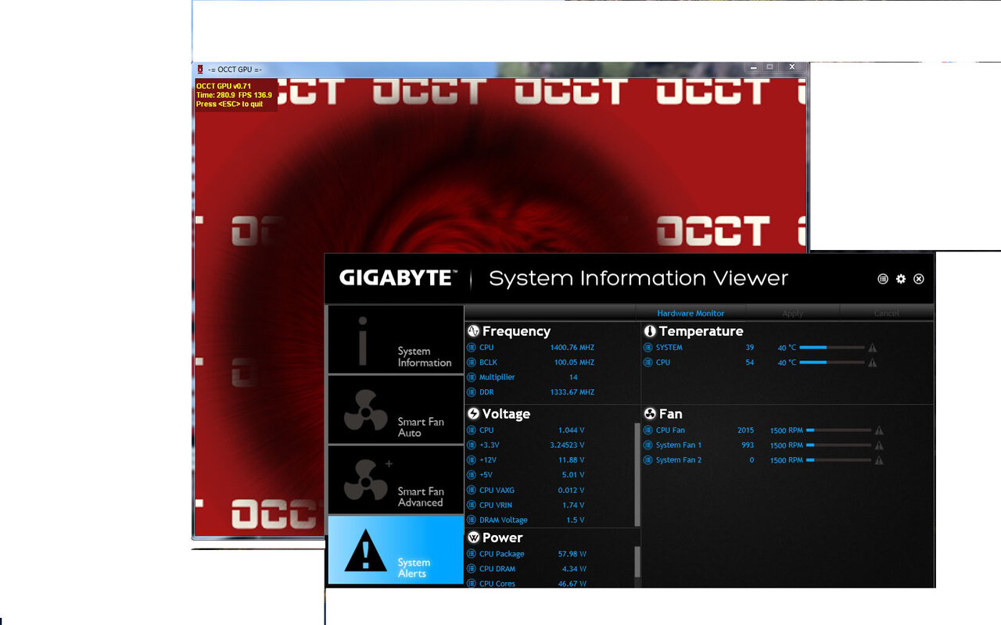Click the '57.98 W' CPU Package value

point(572,554)
